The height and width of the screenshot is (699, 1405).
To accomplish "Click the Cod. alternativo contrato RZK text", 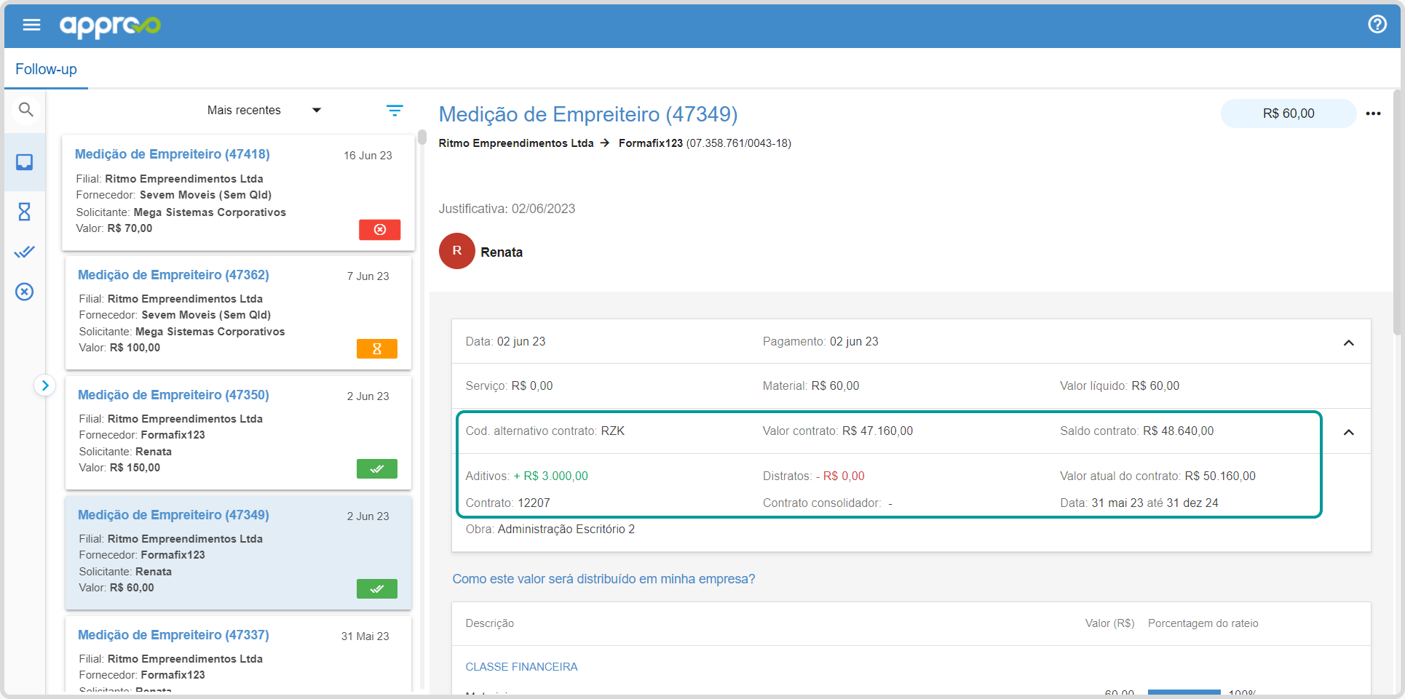I will point(545,431).
